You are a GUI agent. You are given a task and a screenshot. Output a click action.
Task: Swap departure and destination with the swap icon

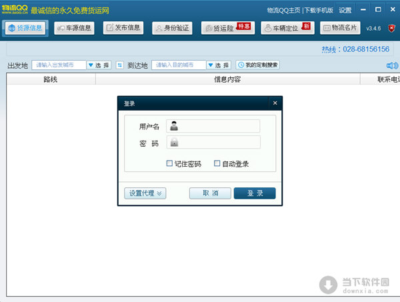point(120,65)
